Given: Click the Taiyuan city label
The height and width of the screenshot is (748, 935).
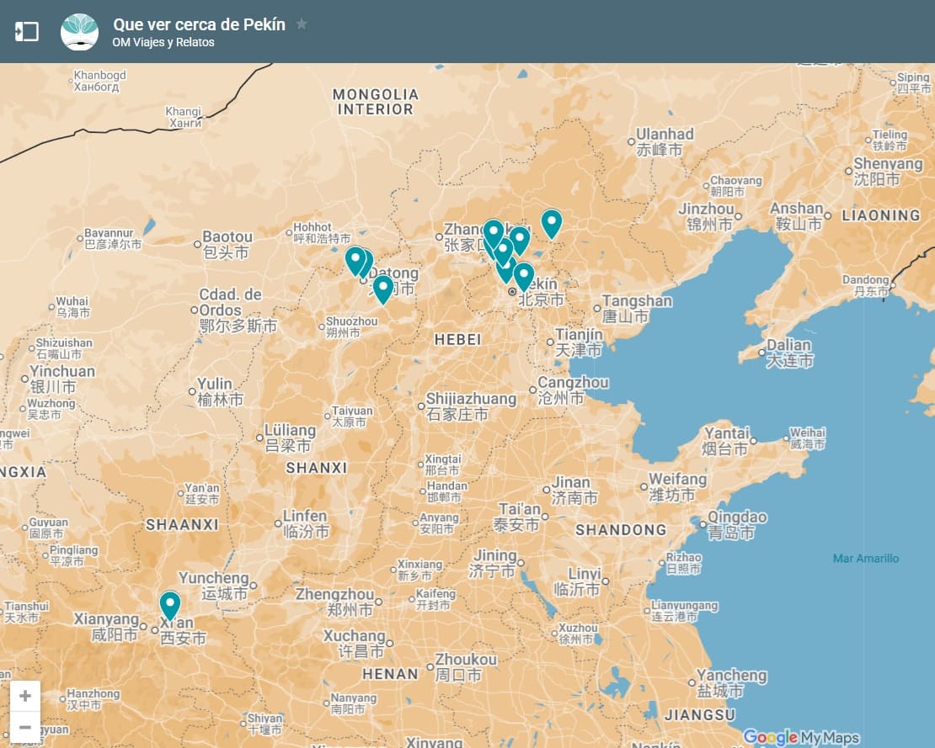Looking at the screenshot, I should click(x=352, y=416).
